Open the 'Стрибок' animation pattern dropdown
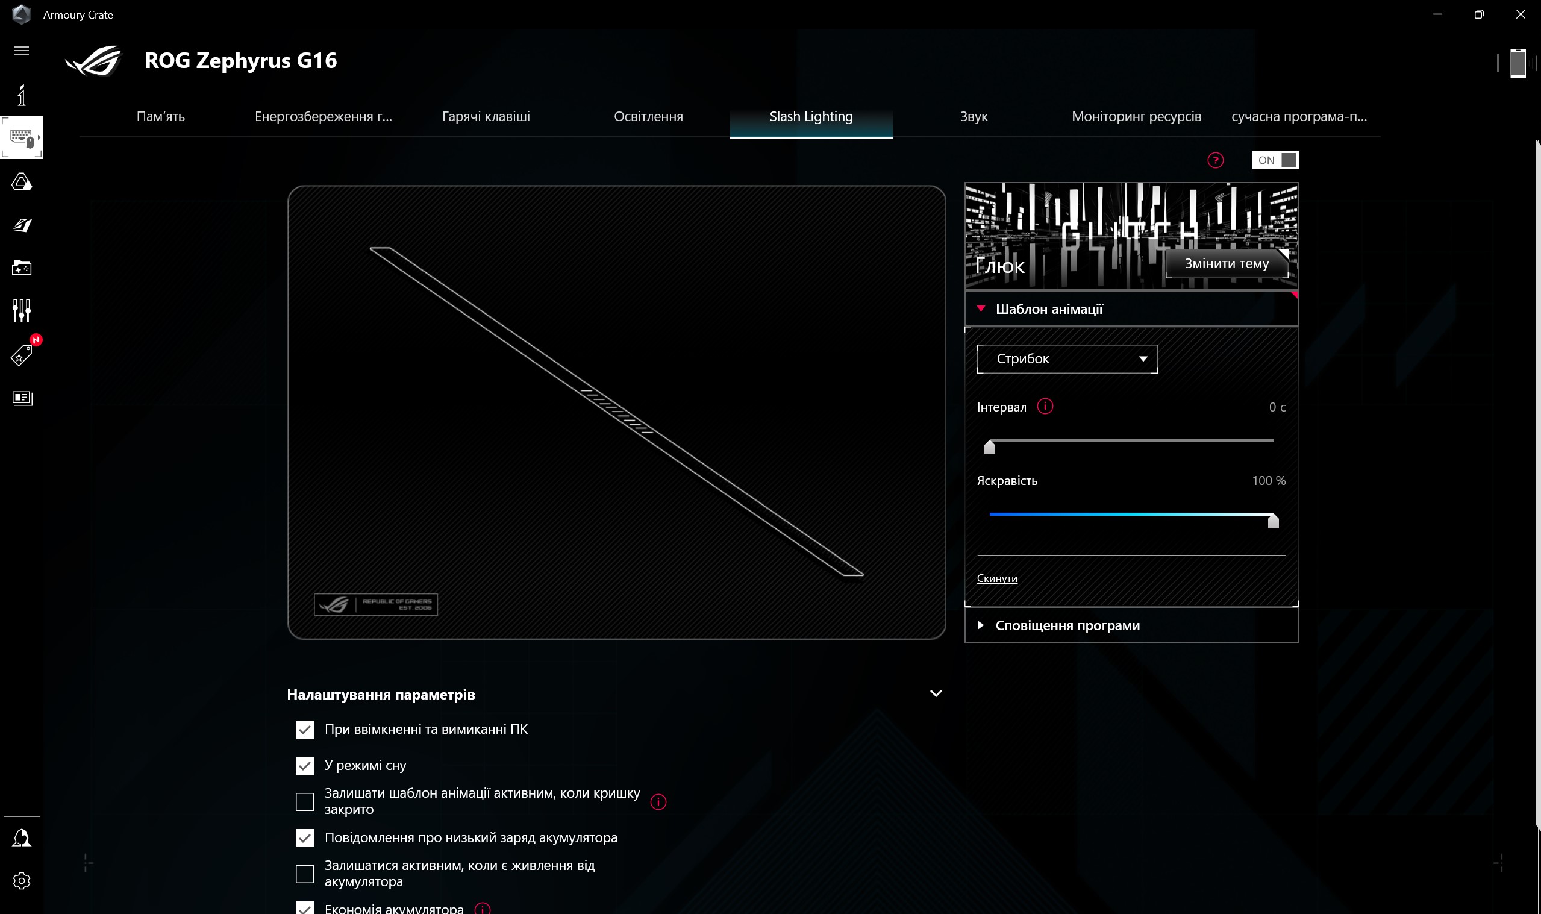Screen dimensions: 1541x914 [x=1066, y=359]
